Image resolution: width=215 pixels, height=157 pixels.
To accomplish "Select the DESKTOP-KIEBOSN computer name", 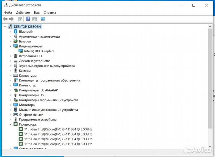I will [x=27, y=27].
